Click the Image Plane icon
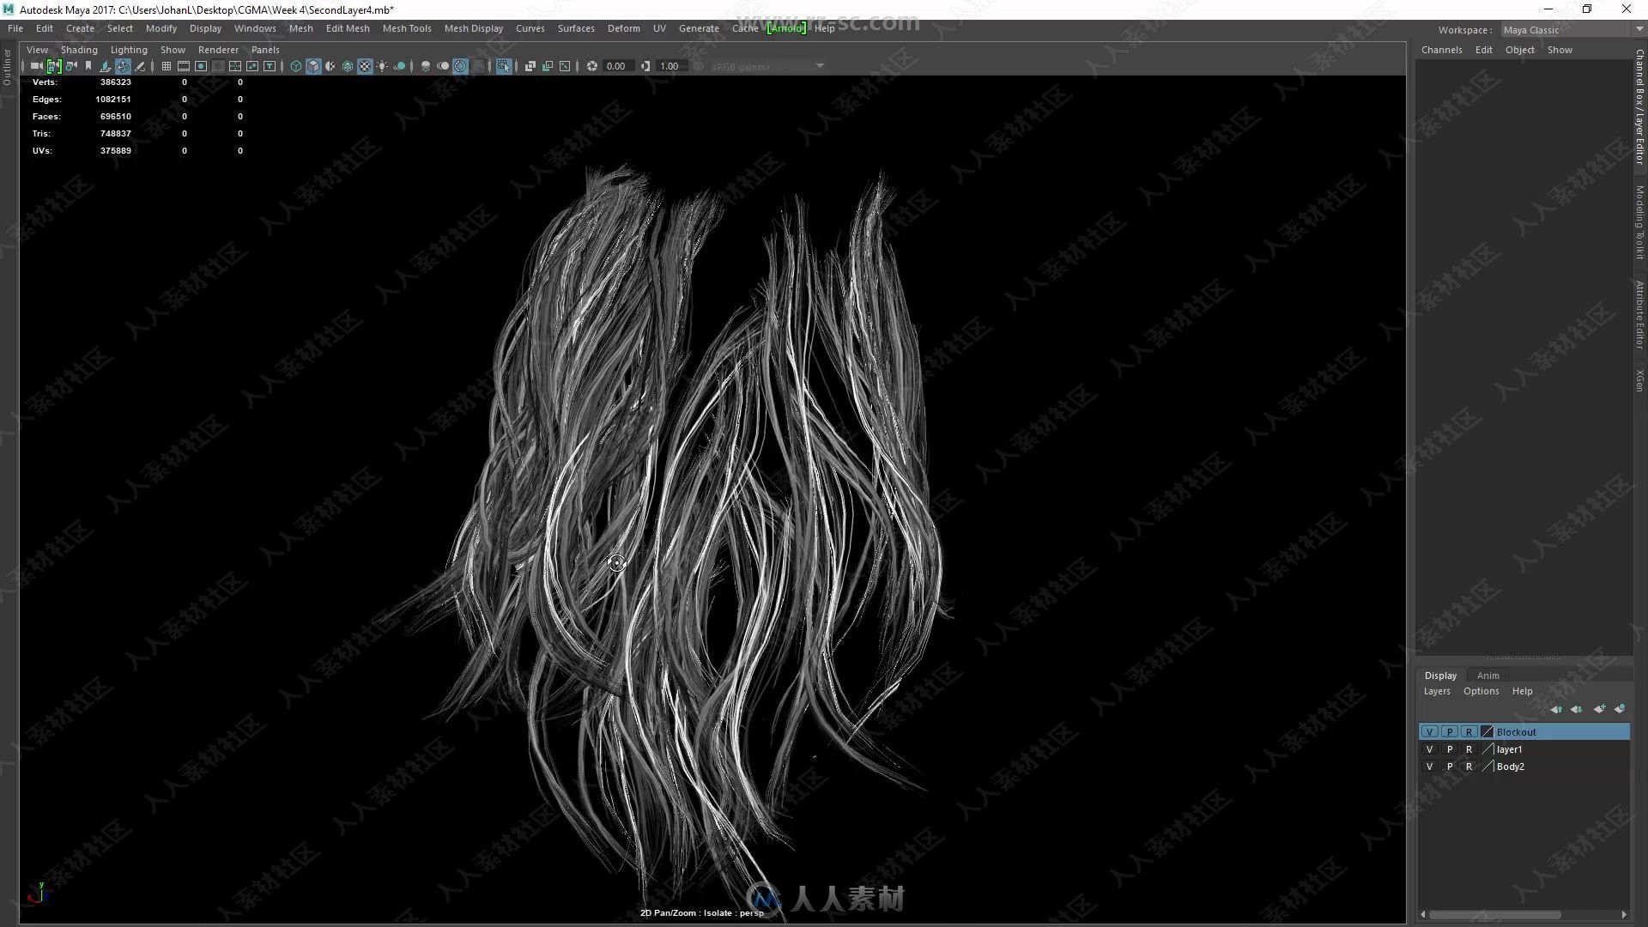 pyautogui.click(x=106, y=66)
